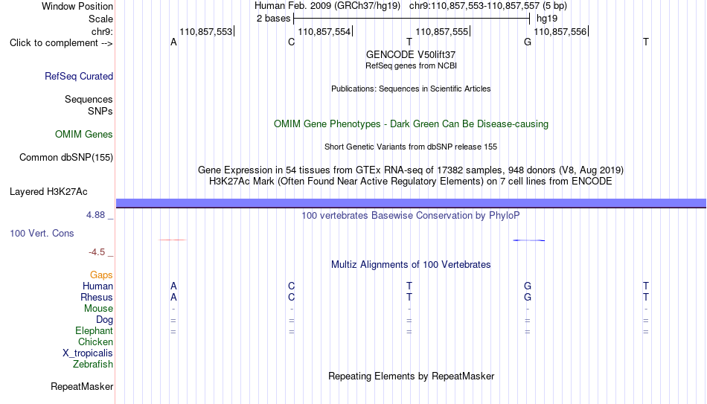This screenshot has width=707, height=404.
Task: Select the Dog species row label
Action: point(105,320)
